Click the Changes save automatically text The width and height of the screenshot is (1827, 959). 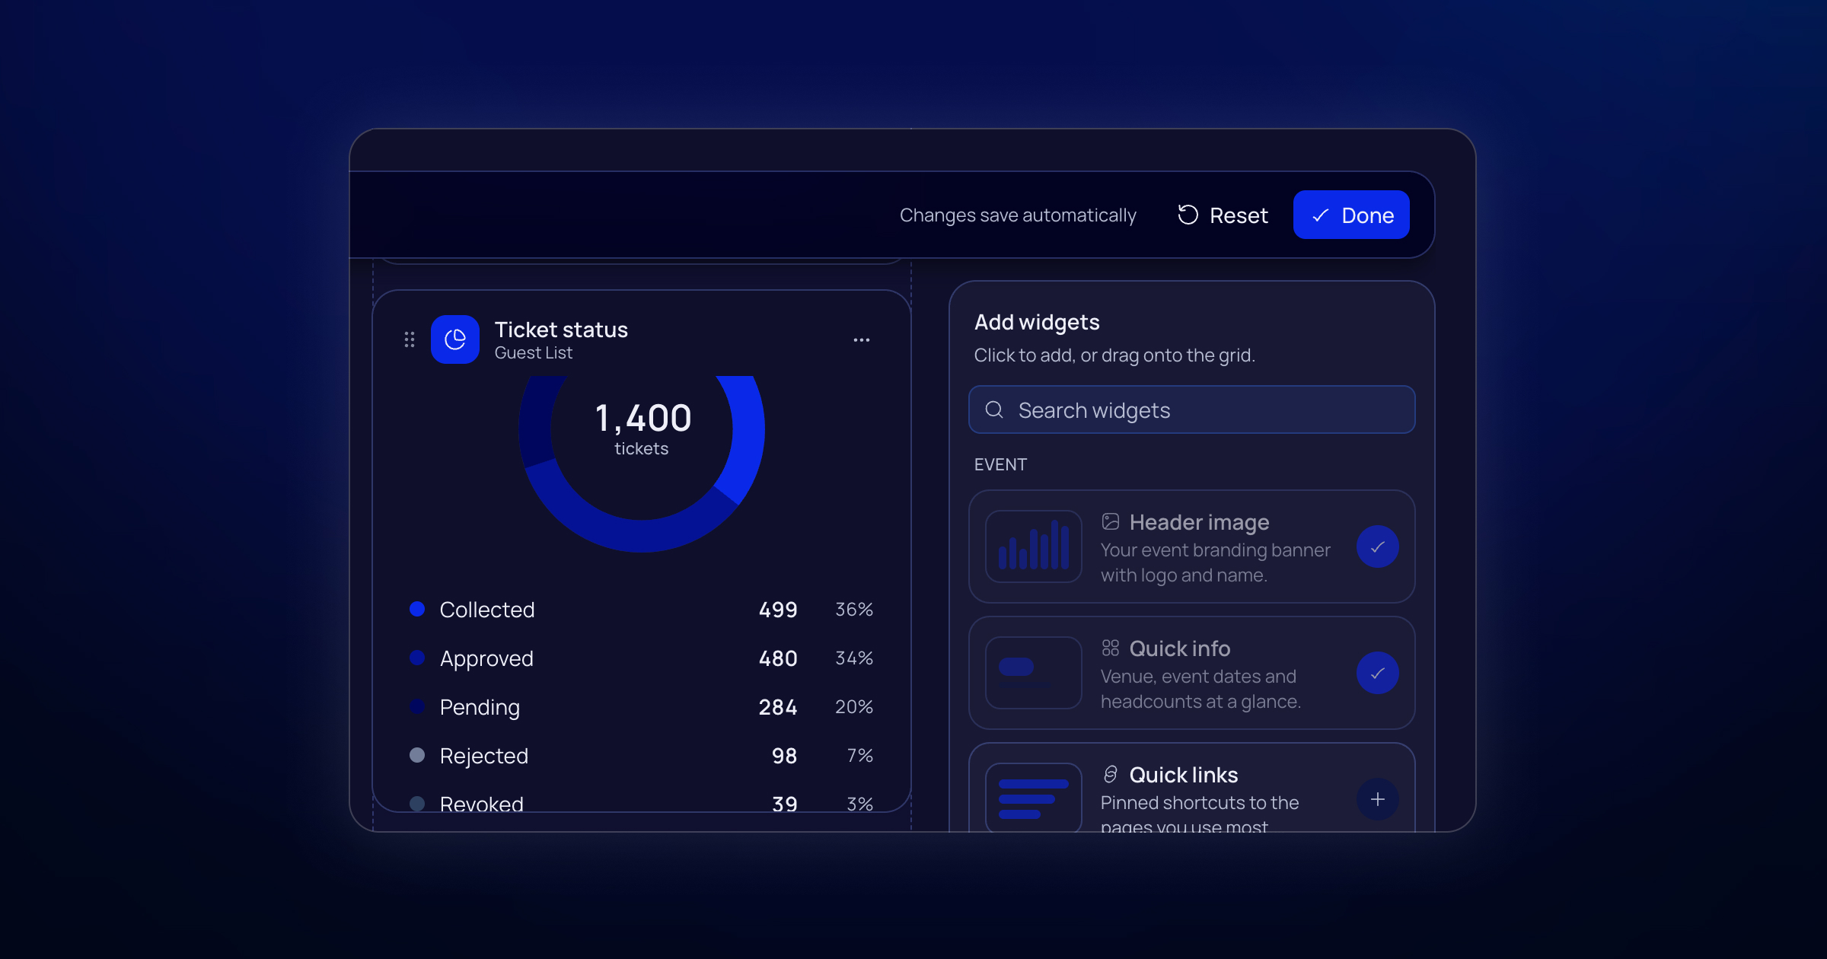click(x=1018, y=215)
